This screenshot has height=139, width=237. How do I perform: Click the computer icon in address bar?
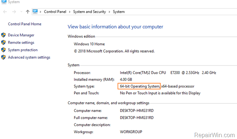click(x=35, y=11)
